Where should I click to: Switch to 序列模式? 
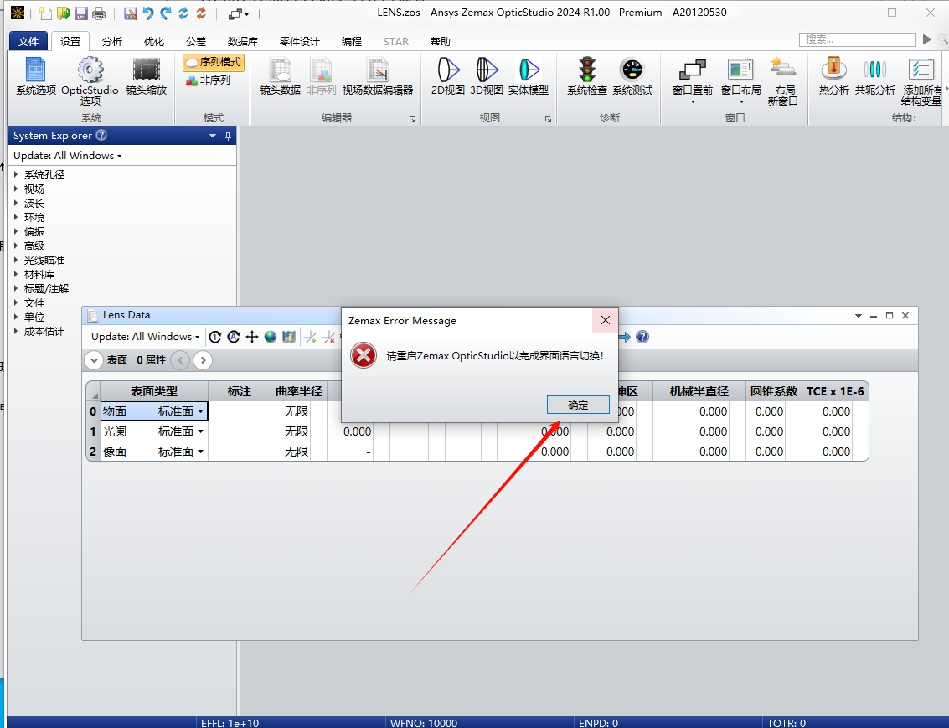[x=214, y=62]
